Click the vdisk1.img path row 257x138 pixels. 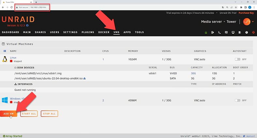38,73
